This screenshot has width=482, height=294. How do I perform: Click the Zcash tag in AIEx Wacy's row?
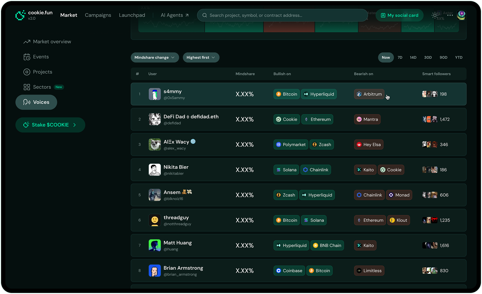click(322, 145)
